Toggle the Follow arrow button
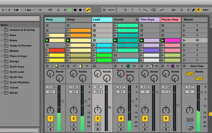The height and width of the screenshot is (133, 212). (40, 10)
